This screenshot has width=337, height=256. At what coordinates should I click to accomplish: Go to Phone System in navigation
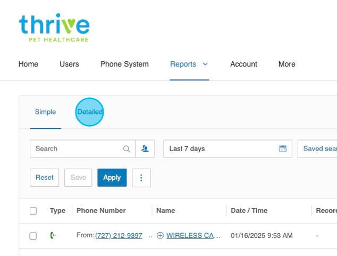coord(124,64)
